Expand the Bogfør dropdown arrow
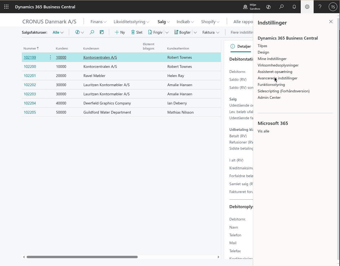This screenshot has height=266, width=340. (x=195, y=33)
